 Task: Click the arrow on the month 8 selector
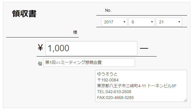(152, 22)
